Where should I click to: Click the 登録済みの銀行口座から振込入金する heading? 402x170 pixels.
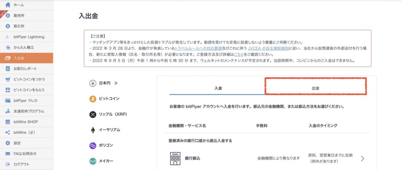(200, 141)
